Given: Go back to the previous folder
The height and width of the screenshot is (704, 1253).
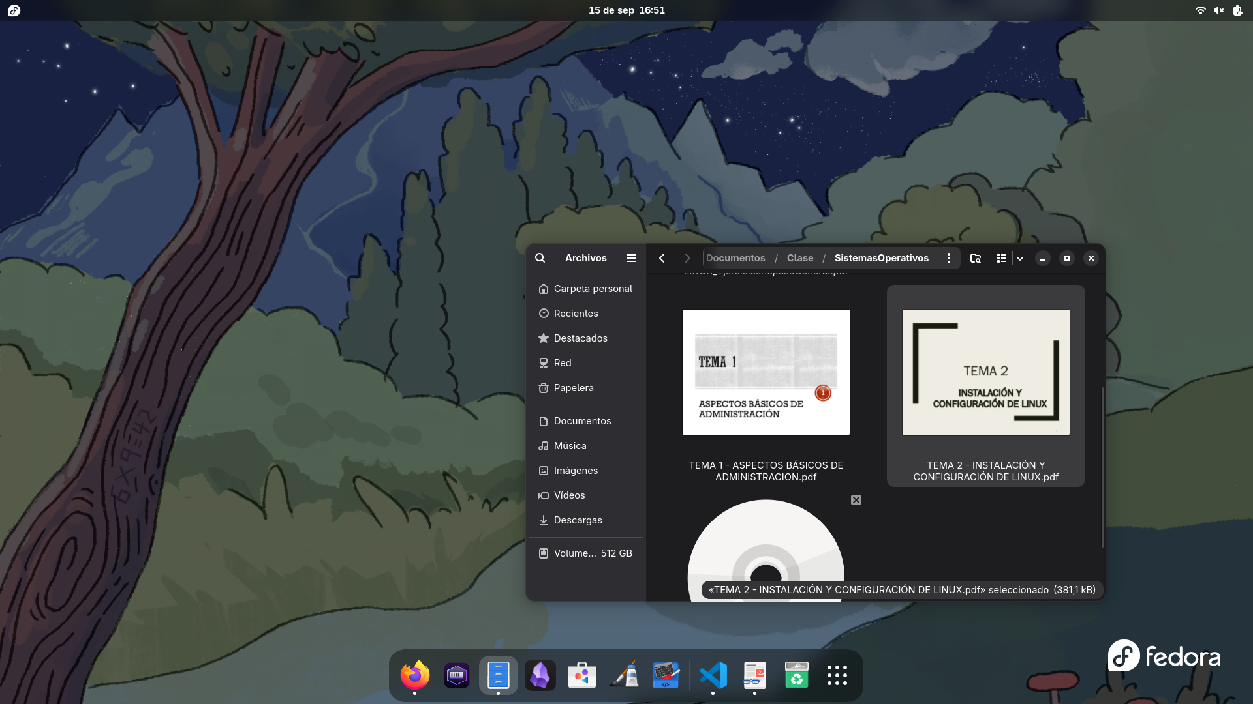Looking at the screenshot, I should [x=662, y=258].
